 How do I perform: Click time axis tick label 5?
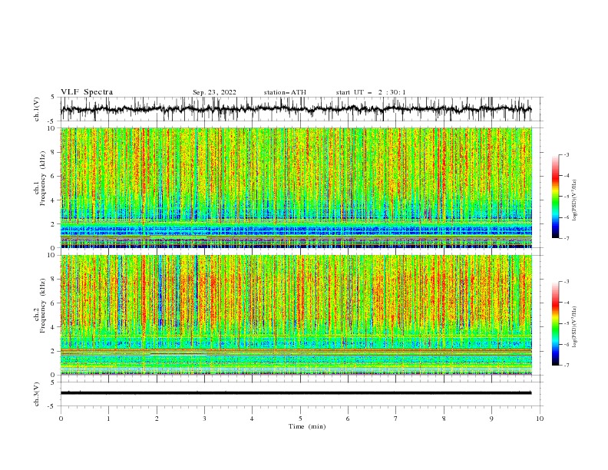300,419
